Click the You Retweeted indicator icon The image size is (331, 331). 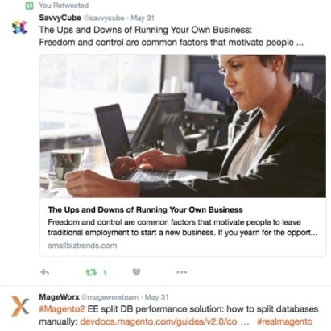pos(29,5)
